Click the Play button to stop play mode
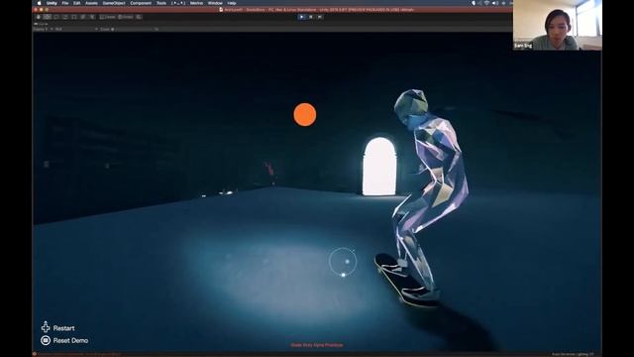The width and height of the screenshot is (634, 357). click(x=301, y=17)
